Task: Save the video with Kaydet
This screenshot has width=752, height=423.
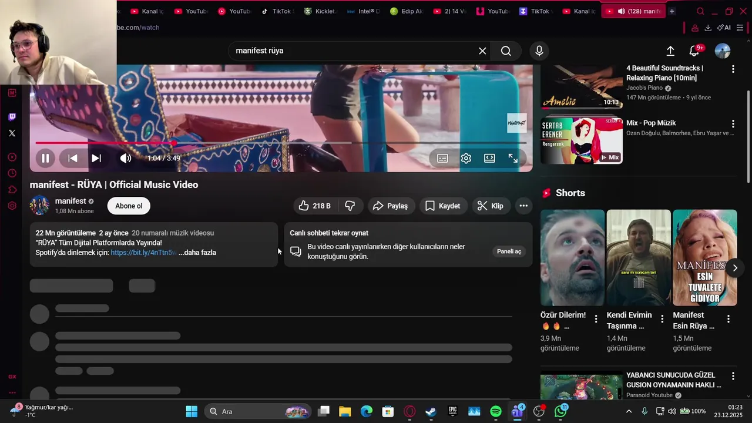Action: coord(442,206)
